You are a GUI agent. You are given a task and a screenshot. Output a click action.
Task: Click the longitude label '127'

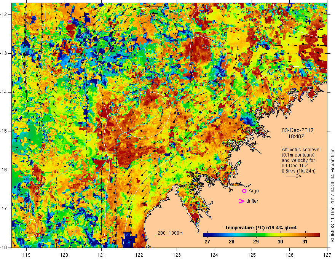coord(327,255)
